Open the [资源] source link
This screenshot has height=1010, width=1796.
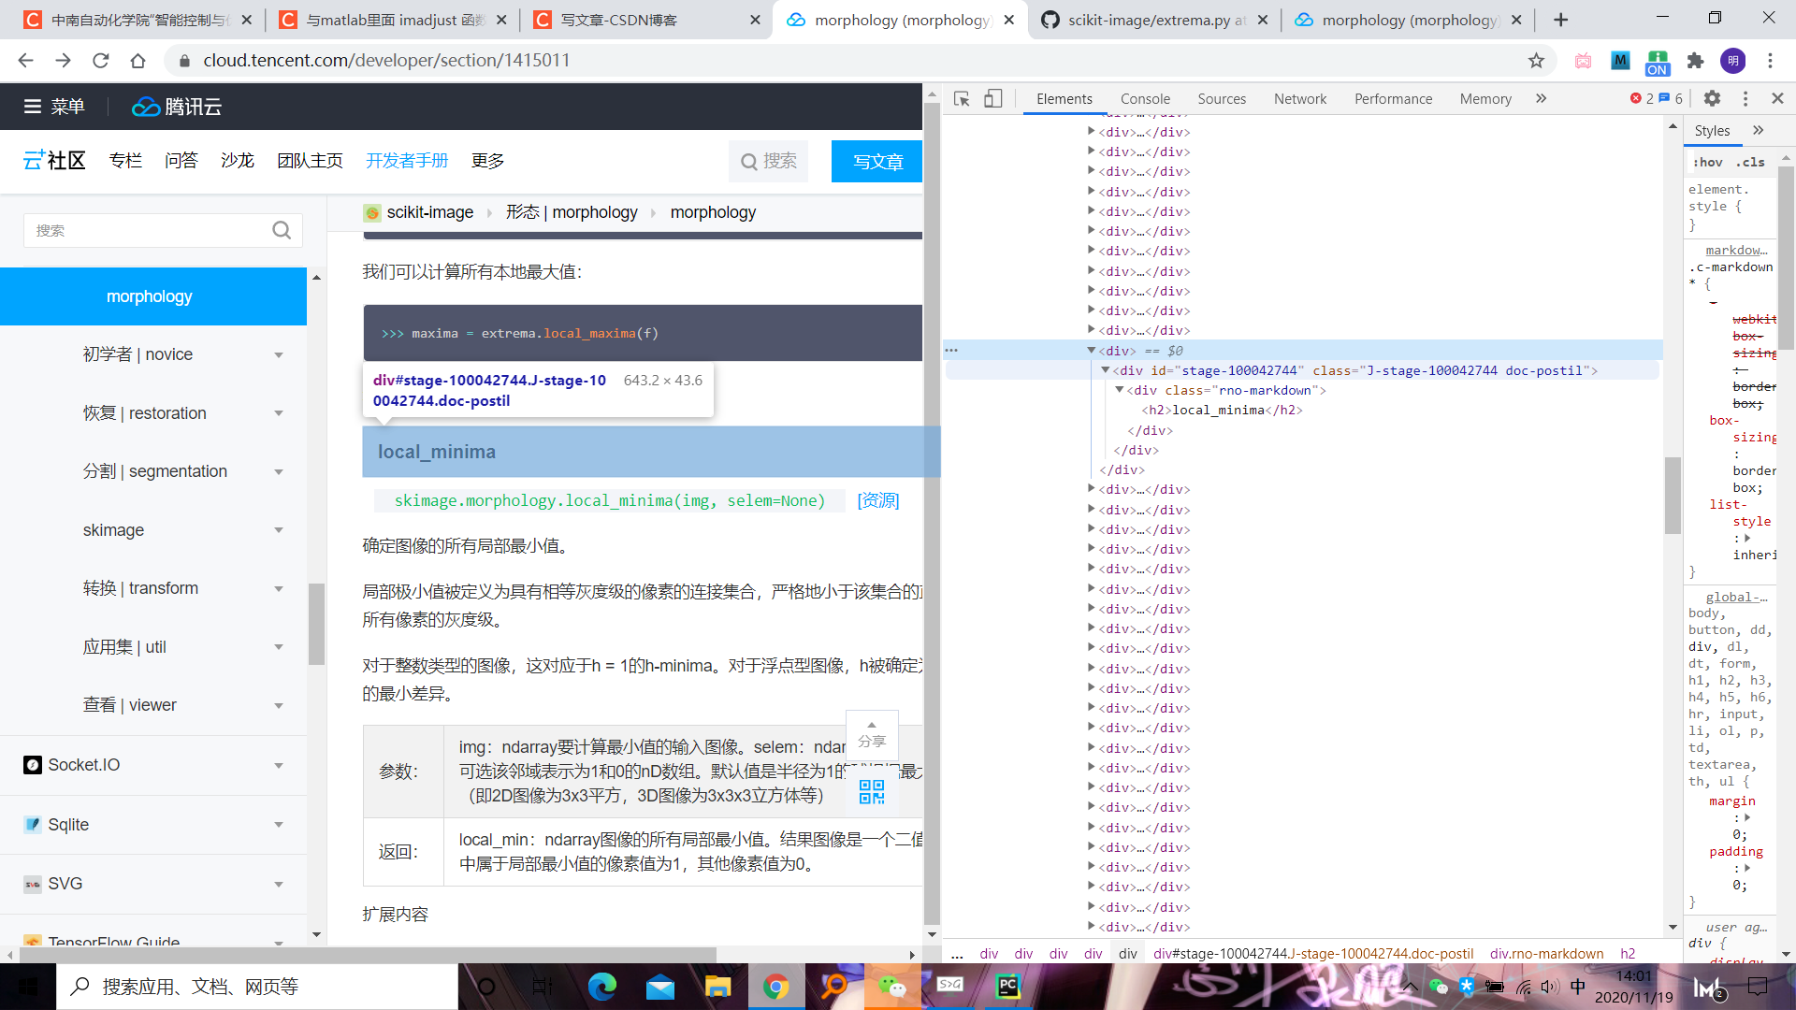click(x=877, y=501)
